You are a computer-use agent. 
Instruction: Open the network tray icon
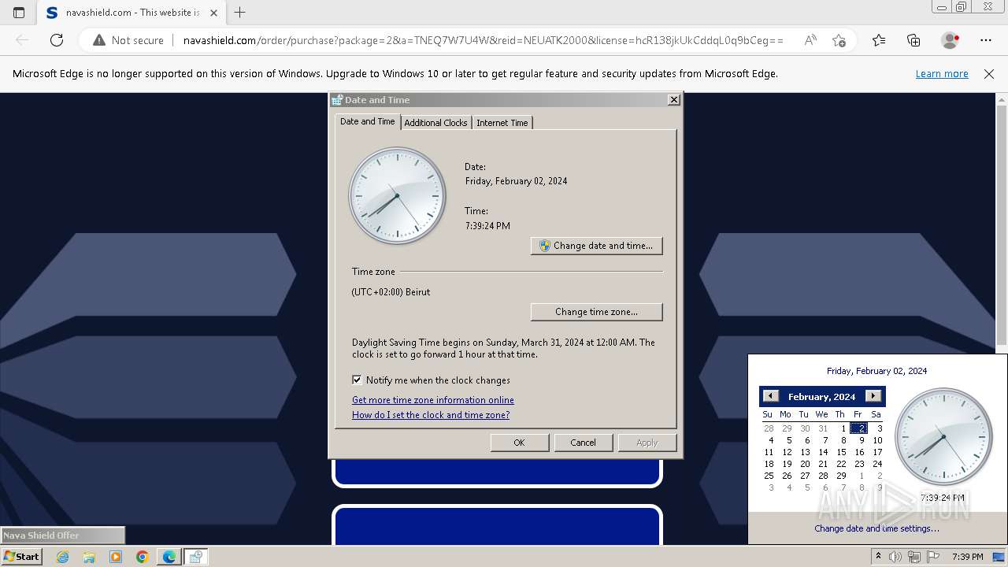(x=914, y=557)
